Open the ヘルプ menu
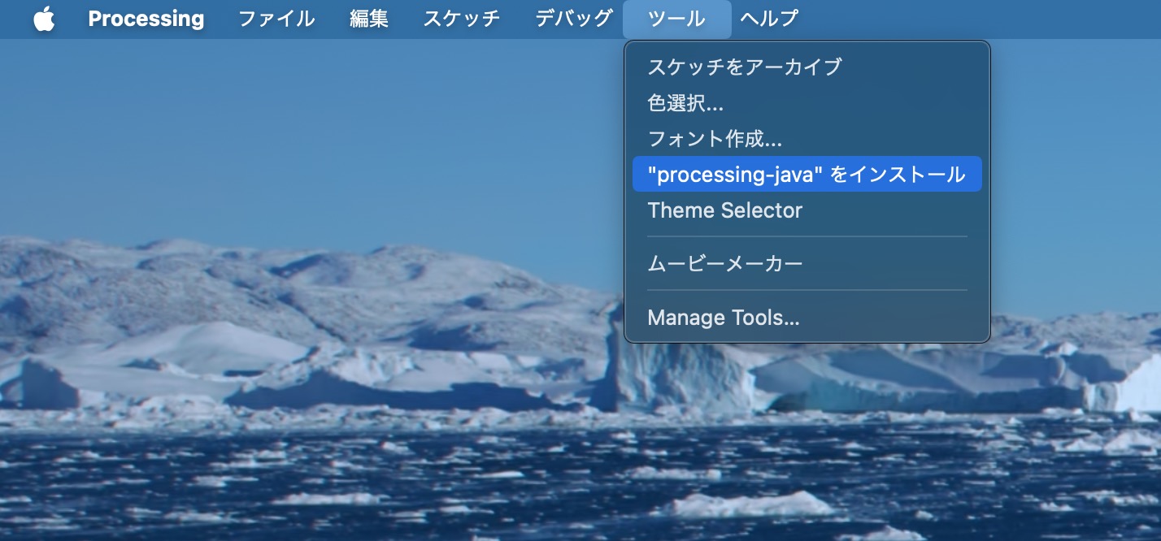1161x541 pixels. [769, 19]
